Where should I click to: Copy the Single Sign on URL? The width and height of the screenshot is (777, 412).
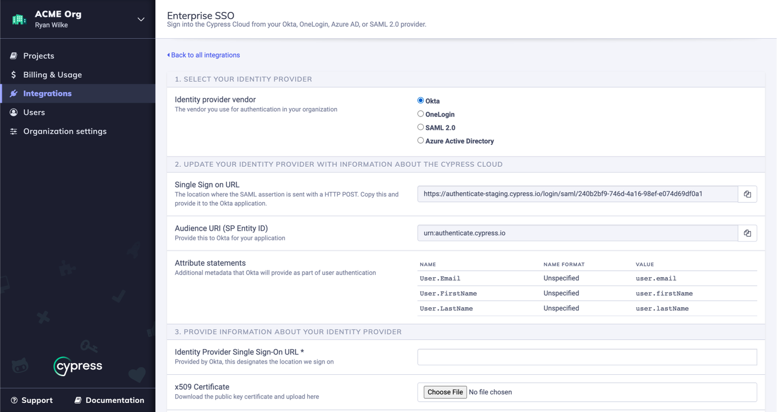pos(747,194)
